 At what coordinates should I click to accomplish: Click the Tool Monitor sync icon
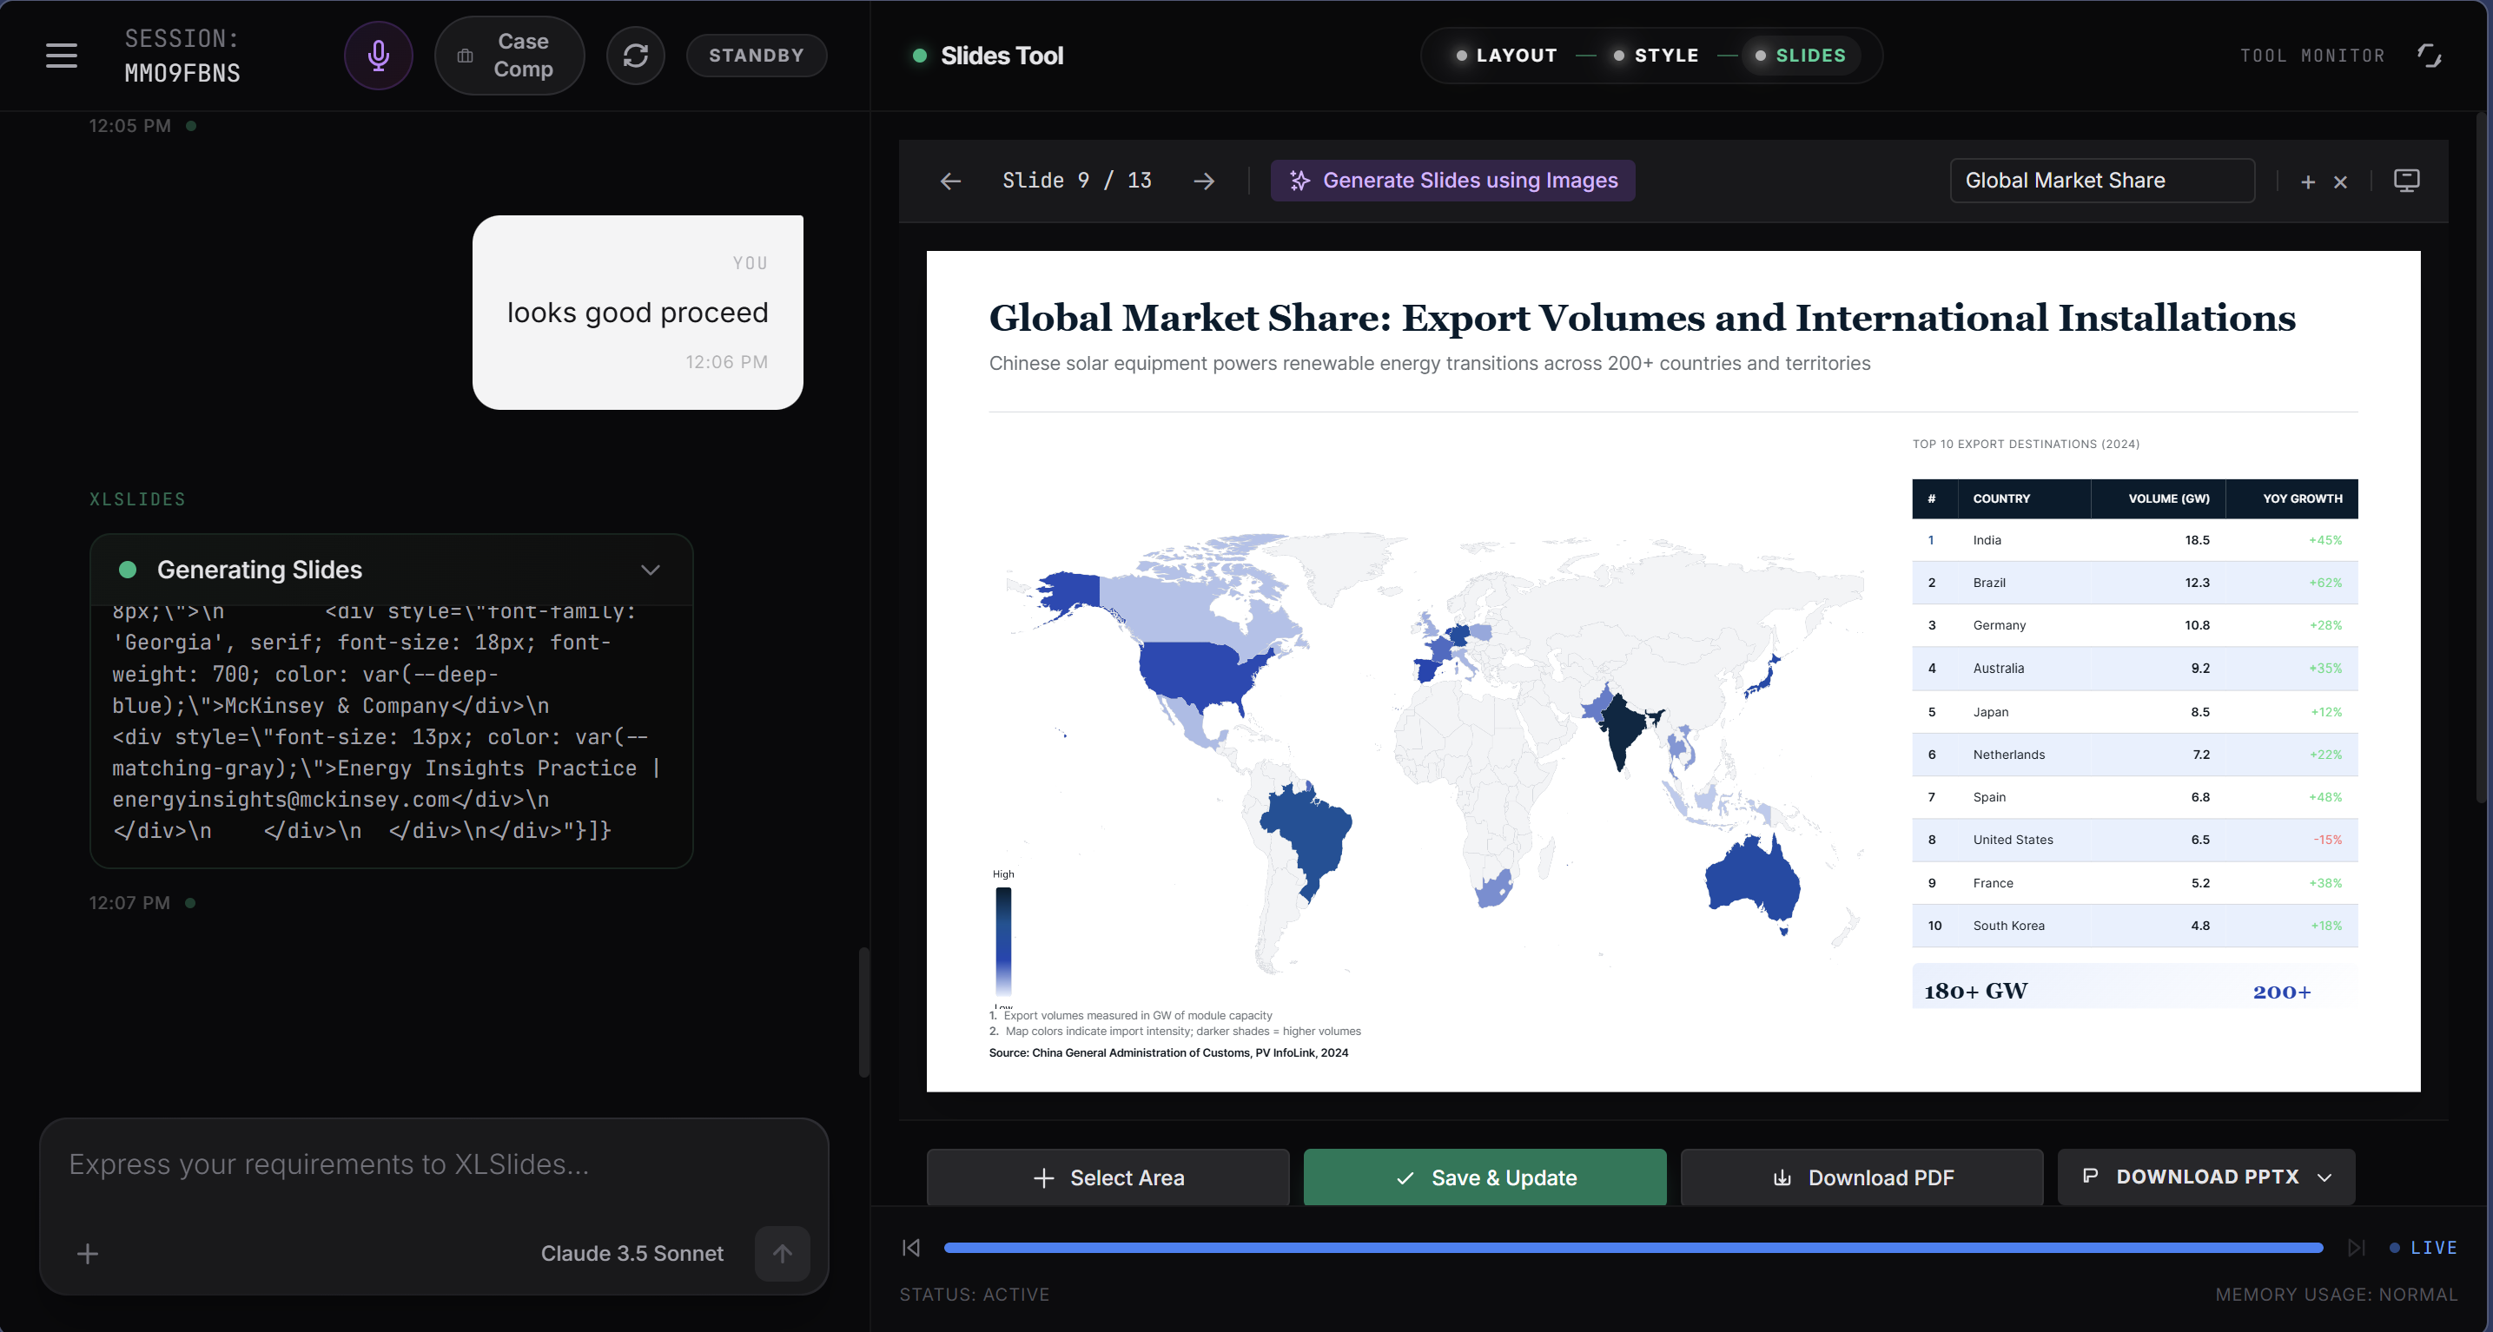[2429, 55]
